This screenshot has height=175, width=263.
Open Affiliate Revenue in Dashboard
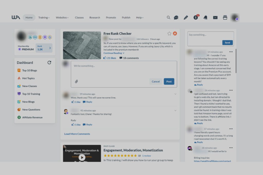30,117
